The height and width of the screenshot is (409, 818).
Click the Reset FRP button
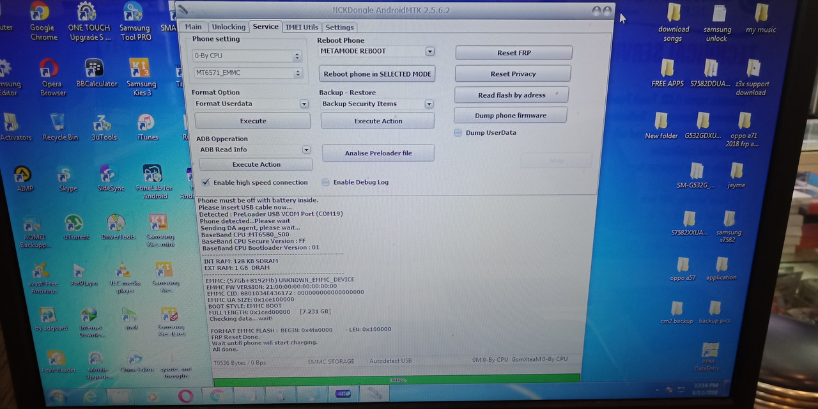pos(514,52)
